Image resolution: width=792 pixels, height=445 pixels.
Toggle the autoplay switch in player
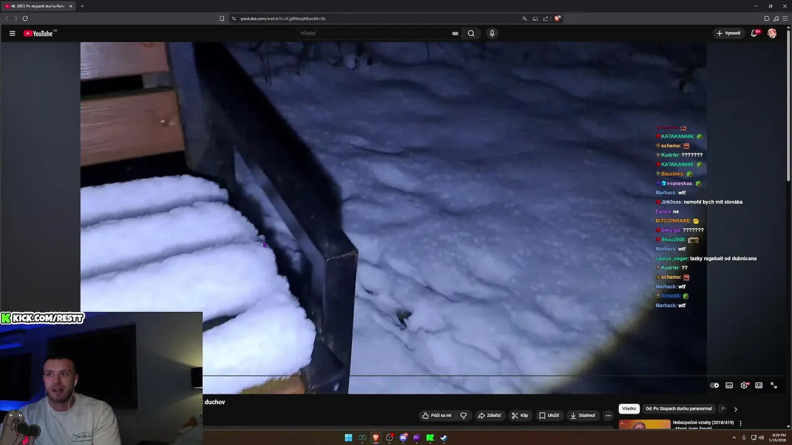coord(715,385)
